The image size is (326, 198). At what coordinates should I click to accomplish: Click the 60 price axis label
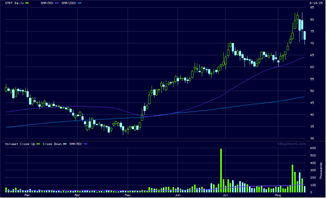click(x=312, y=67)
